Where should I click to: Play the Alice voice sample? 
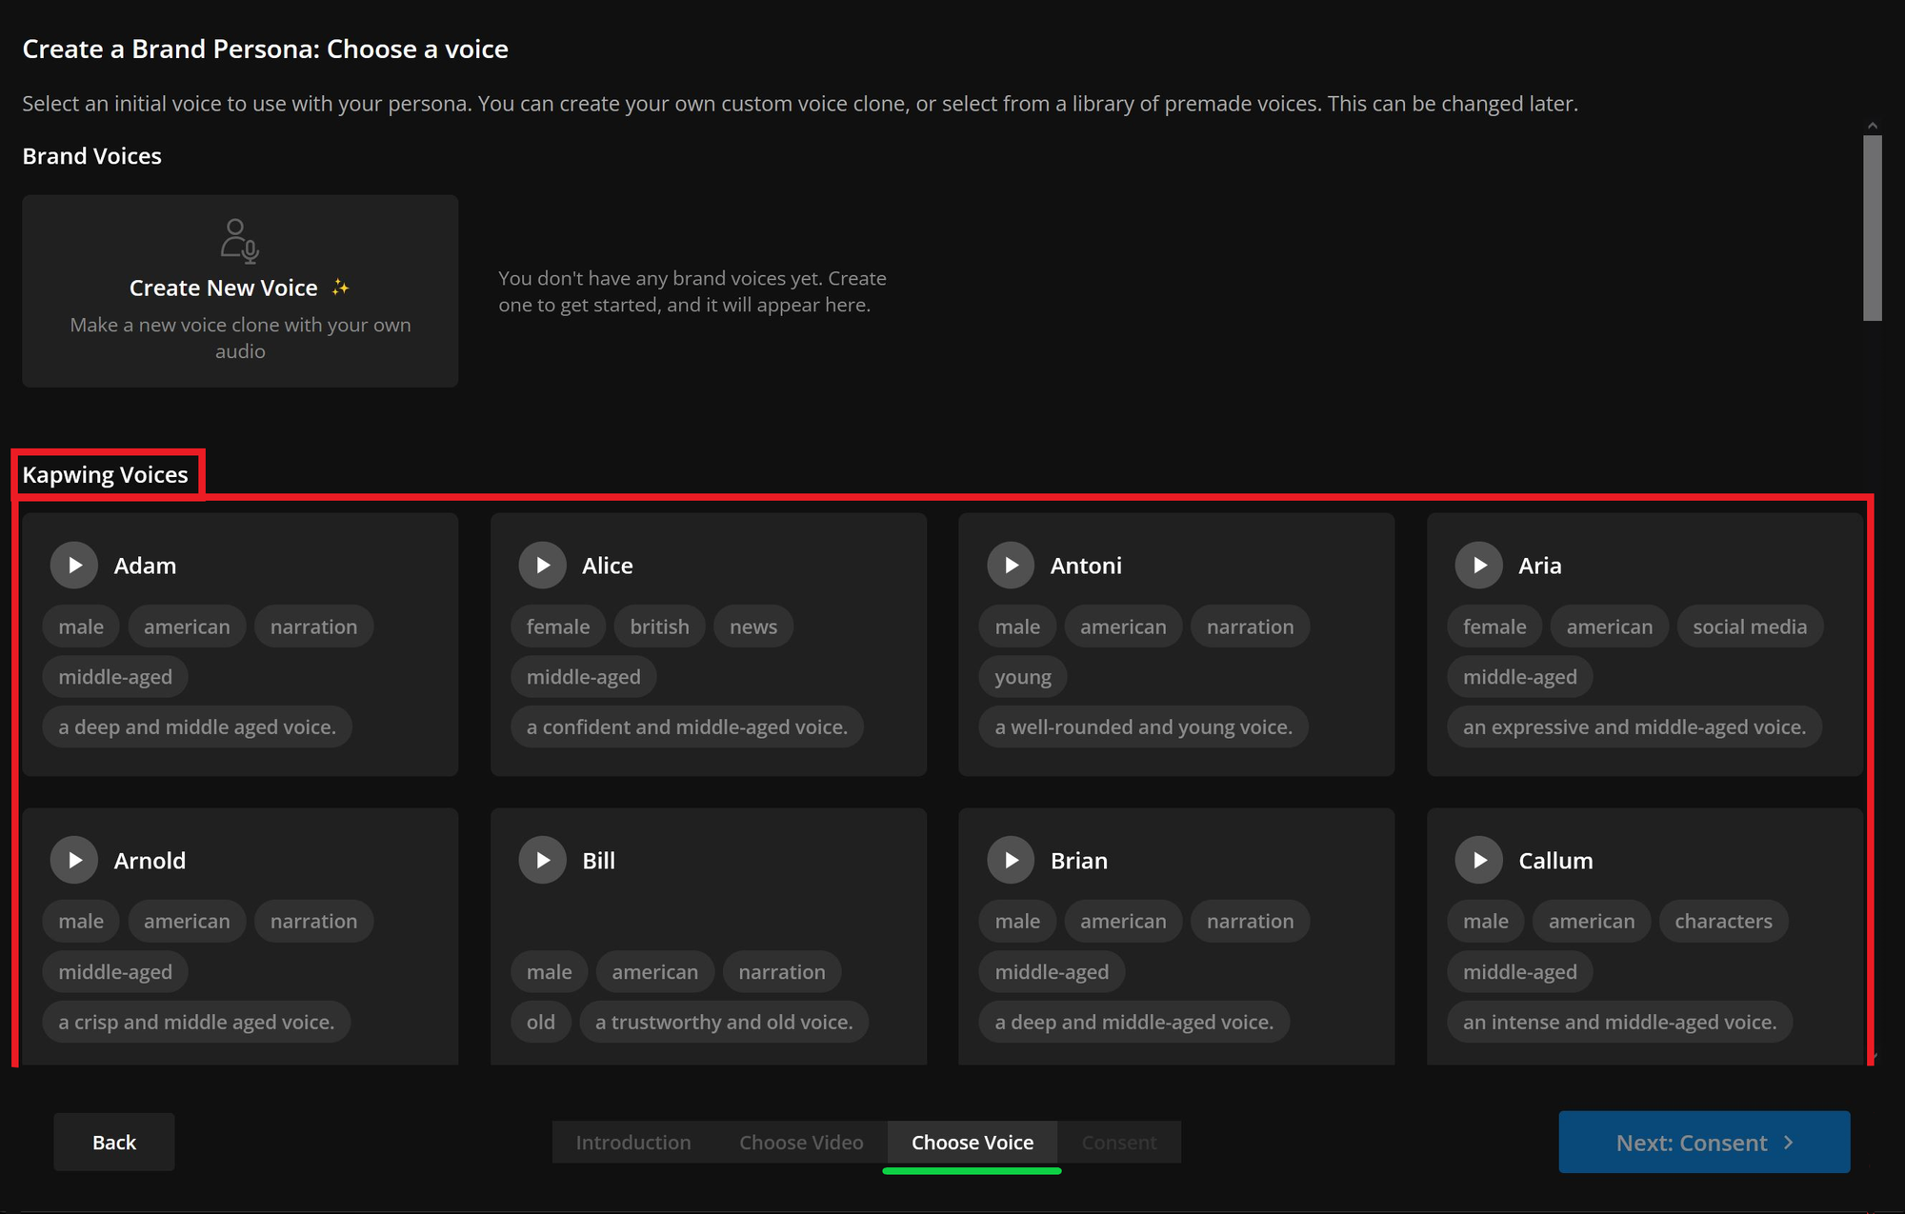point(542,566)
